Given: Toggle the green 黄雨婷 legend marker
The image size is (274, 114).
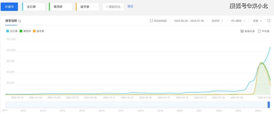Looking at the screenshot, I should click(21, 31).
